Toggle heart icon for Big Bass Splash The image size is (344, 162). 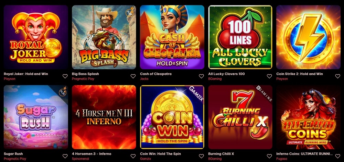click(133, 76)
